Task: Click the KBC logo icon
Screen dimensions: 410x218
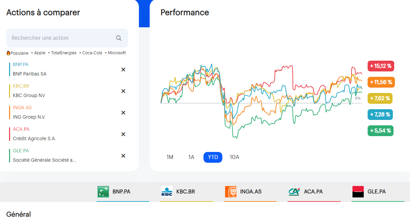Action: (167, 192)
